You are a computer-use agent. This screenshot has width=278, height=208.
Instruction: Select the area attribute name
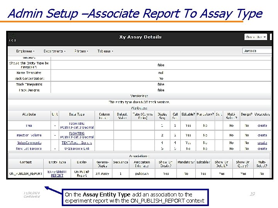[29, 126]
